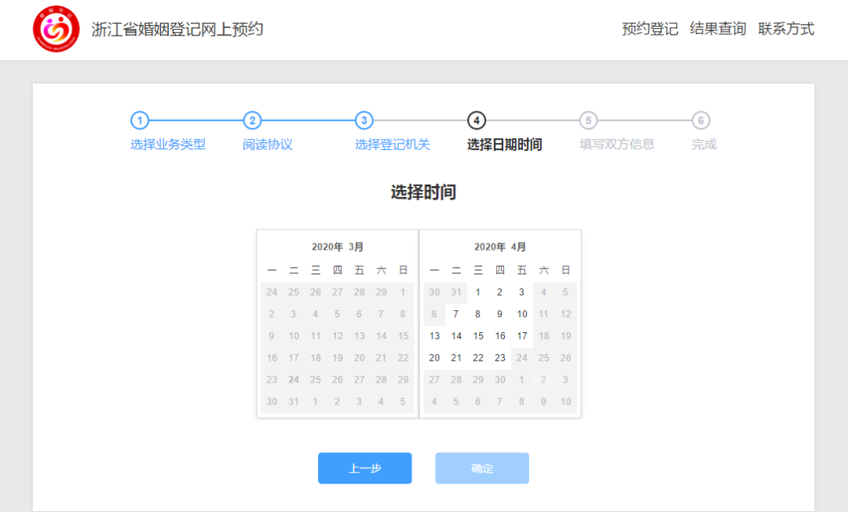Pick April 17 in the April calendar
This screenshot has width=848, height=512.
coord(521,336)
